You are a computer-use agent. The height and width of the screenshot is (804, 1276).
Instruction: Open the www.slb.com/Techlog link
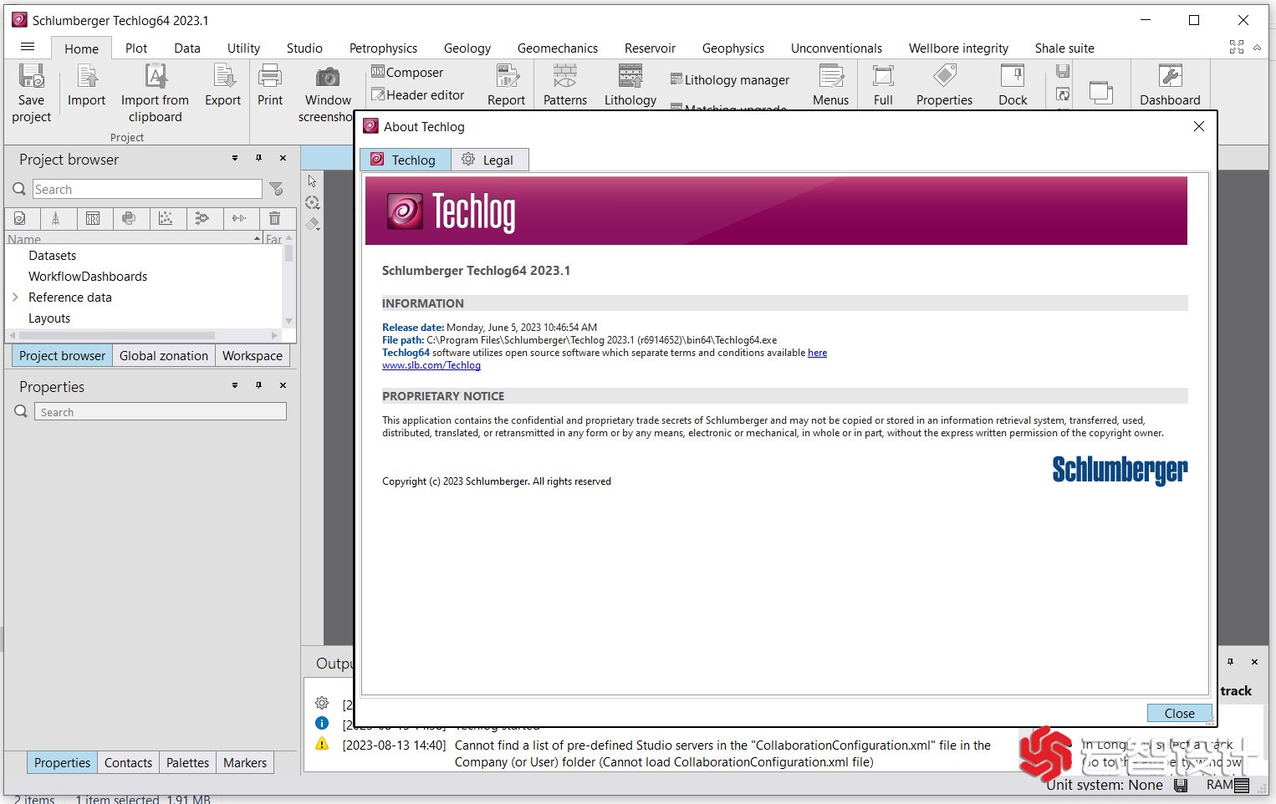[x=431, y=365]
